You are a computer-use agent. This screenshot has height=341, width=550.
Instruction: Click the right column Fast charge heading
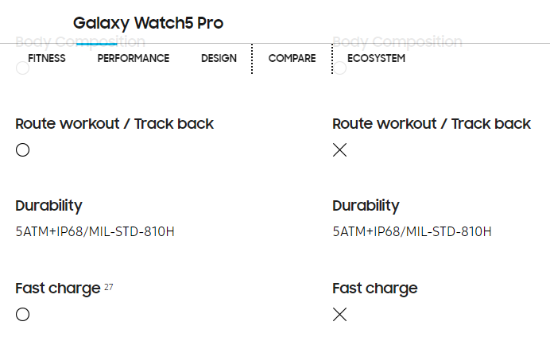tap(374, 288)
